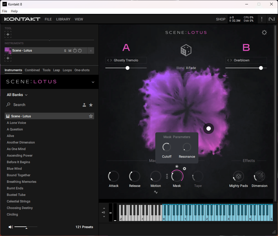
Task: Click the SHOP button
Action: [x=220, y=19]
